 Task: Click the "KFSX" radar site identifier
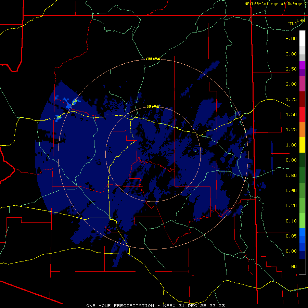click(170, 306)
